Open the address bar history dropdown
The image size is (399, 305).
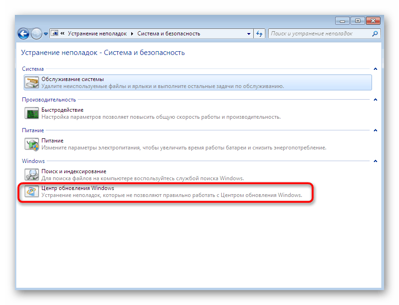[x=249, y=34]
